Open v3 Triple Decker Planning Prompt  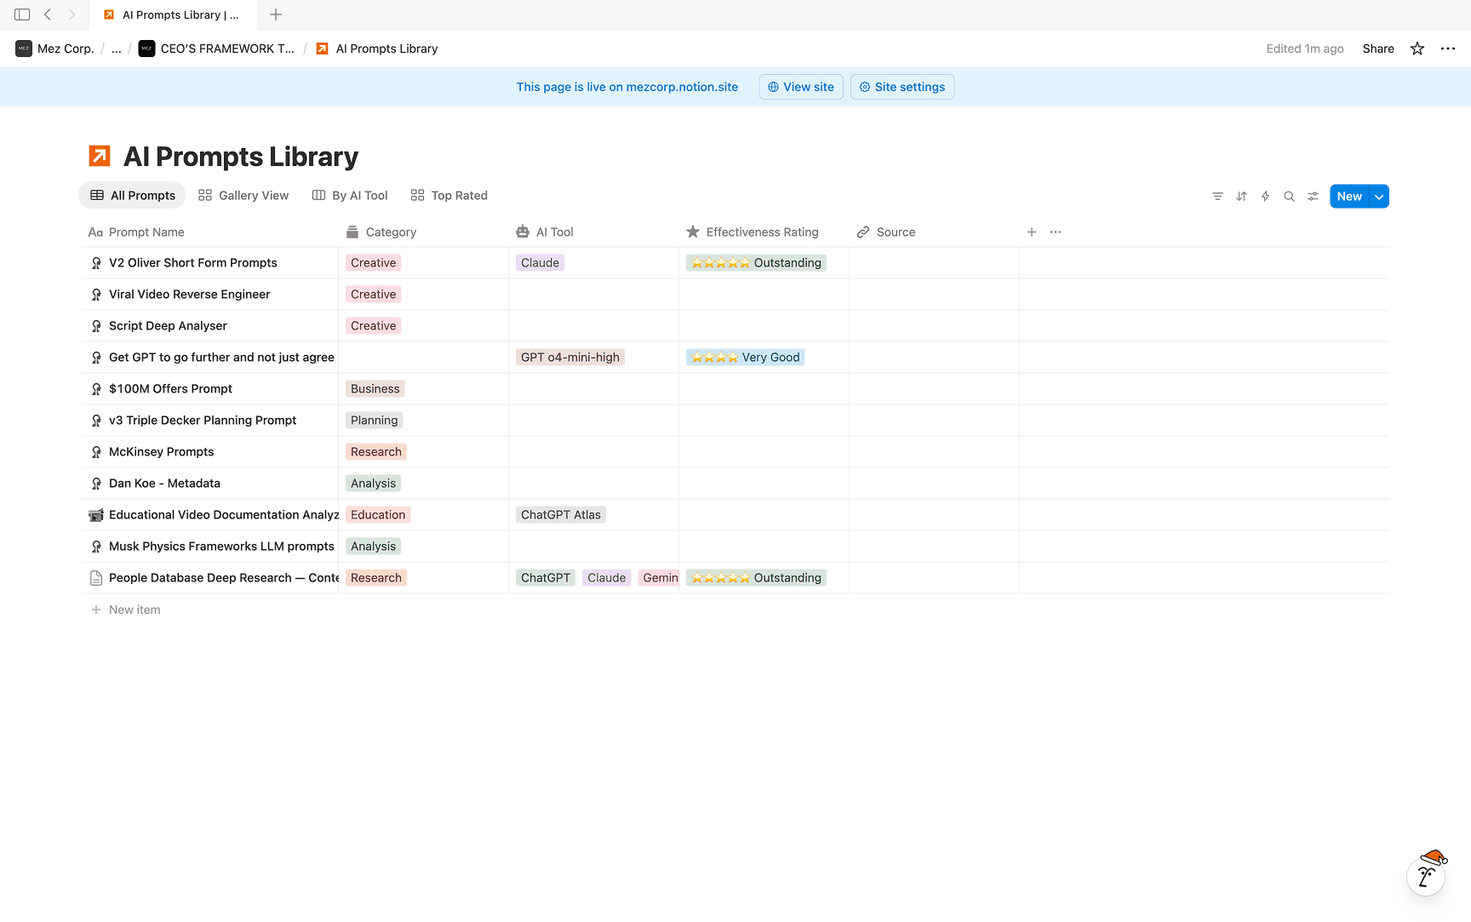[203, 421]
